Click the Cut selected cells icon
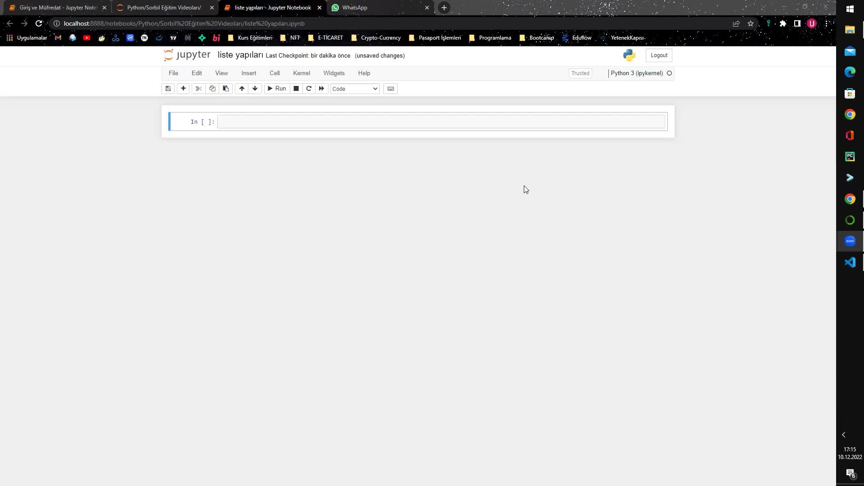The height and width of the screenshot is (486, 864). point(198,88)
